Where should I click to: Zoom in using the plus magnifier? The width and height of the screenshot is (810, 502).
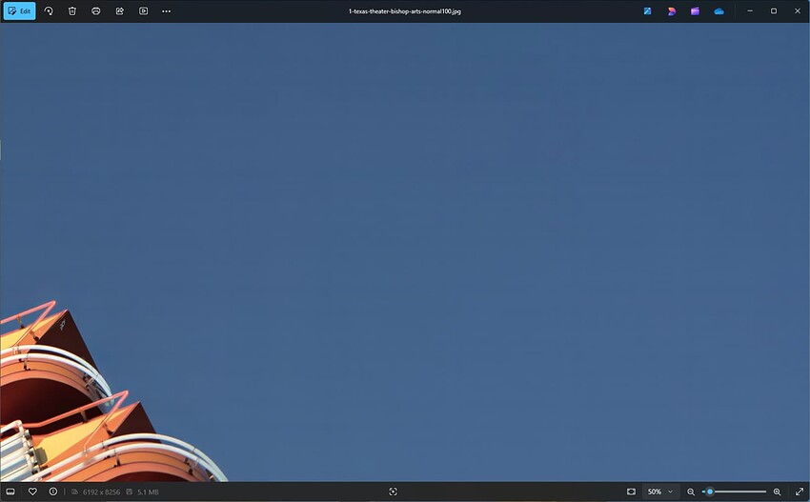pyautogui.click(x=777, y=492)
